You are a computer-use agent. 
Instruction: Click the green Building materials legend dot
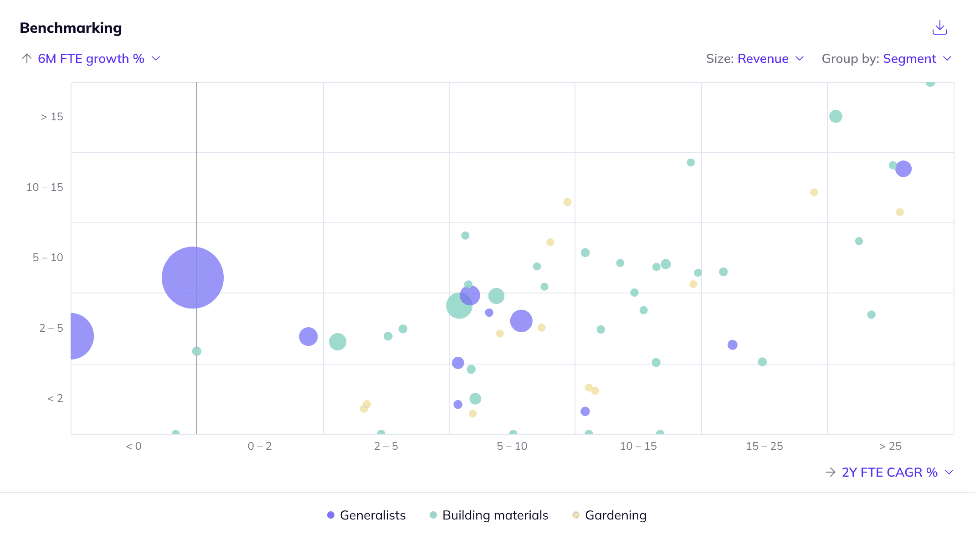tap(433, 515)
